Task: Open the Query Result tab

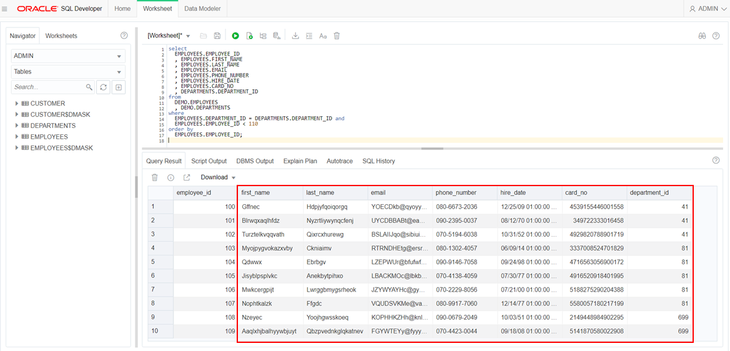Action: click(x=164, y=161)
